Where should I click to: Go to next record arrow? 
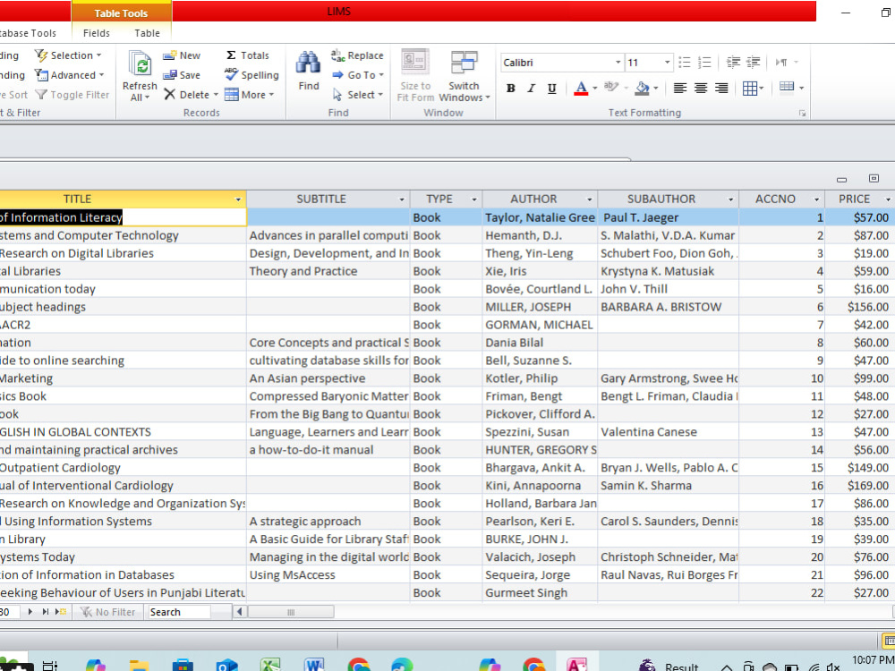point(30,612)
